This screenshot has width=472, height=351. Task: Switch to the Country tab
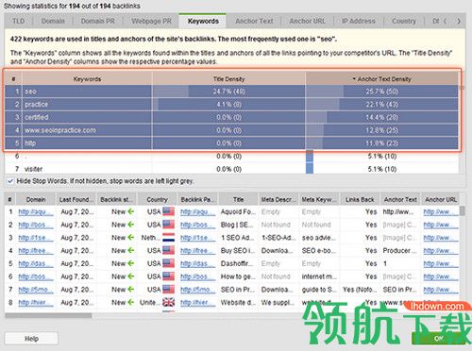coord(404,21)
